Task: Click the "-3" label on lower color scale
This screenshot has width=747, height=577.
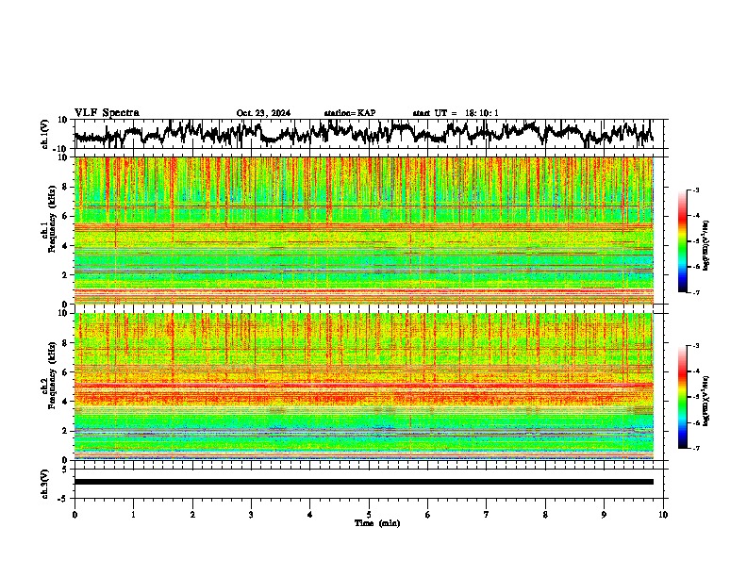Action: point(696,346)
